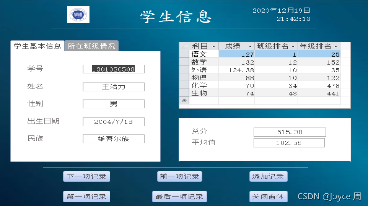Open the 班级排名 column dropdown arrow
This screenshot has height=206, width=368.
coord(293,46)
